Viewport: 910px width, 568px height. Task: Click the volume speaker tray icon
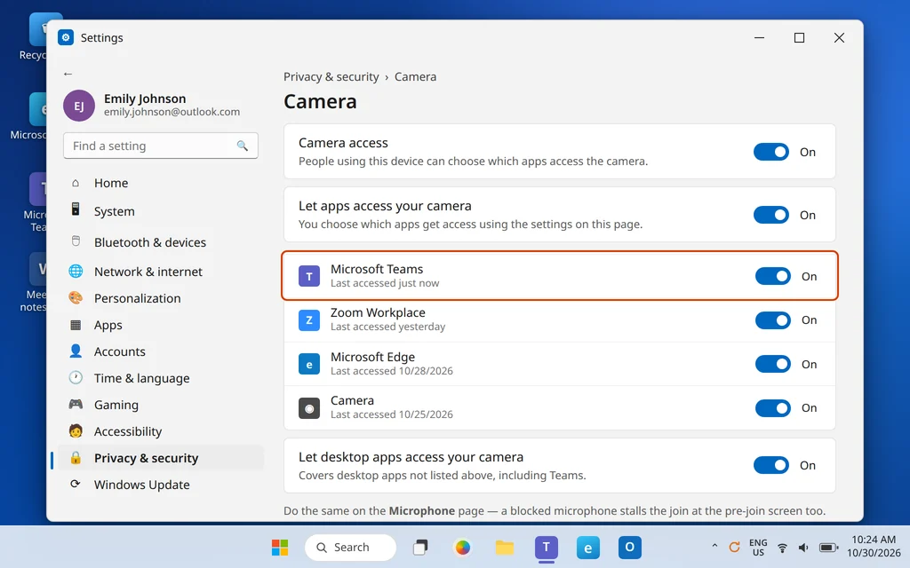(x=803, y=548)
